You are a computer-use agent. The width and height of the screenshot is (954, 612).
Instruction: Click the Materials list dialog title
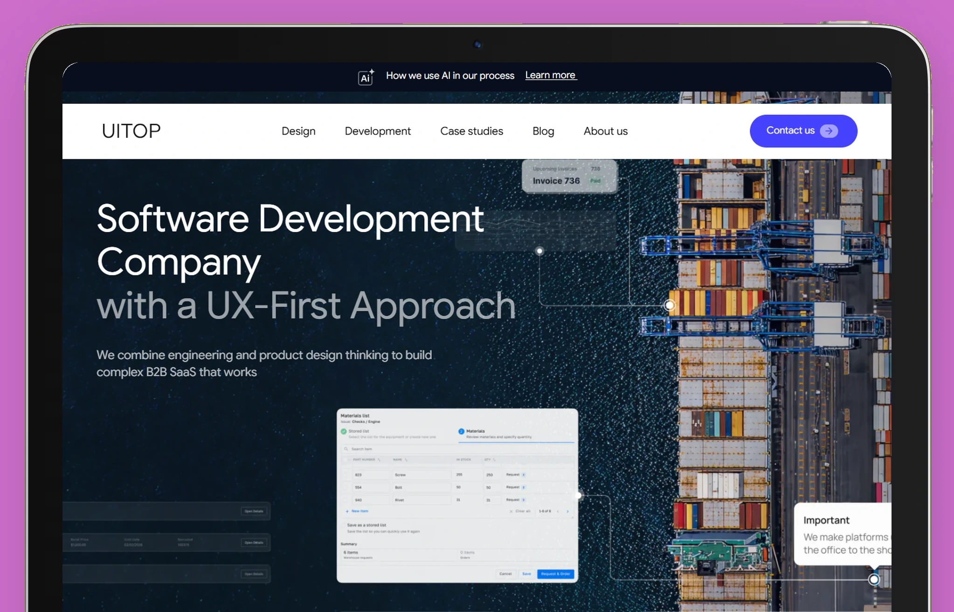355,416
